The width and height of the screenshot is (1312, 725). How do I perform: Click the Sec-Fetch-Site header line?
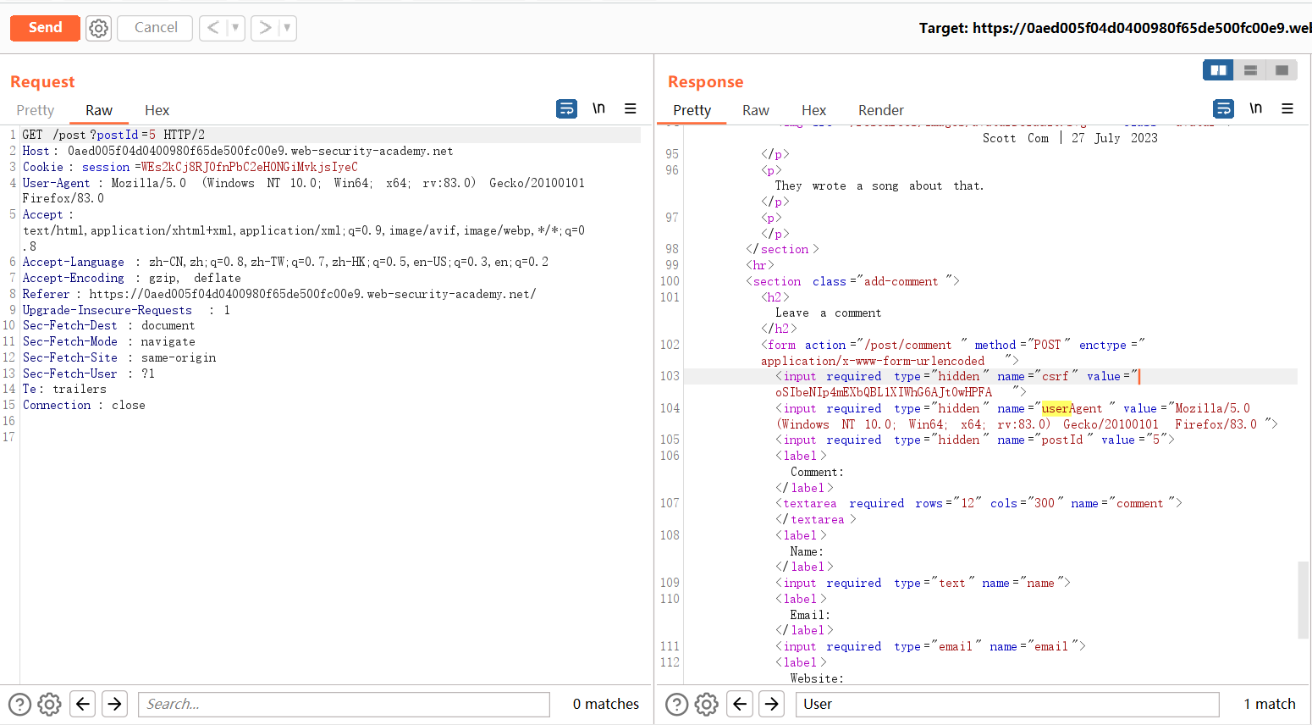pyautogui.click(x=119, y=357)
